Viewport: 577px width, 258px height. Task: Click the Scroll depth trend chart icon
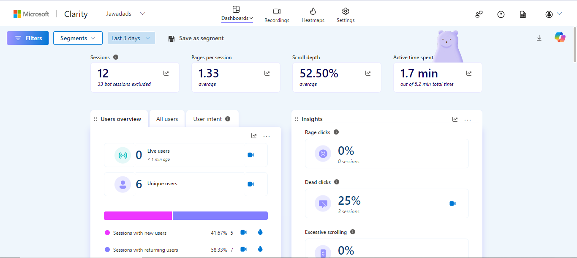click(368, 73)
